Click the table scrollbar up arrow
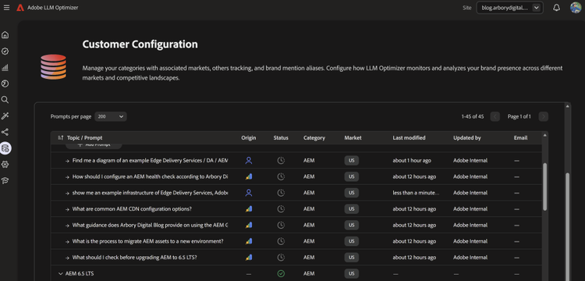The width and height of the screenshot is (585, 281). coord(544,135)
